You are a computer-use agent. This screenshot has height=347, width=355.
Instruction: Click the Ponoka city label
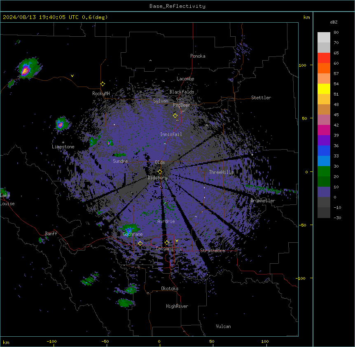point(198,56)
